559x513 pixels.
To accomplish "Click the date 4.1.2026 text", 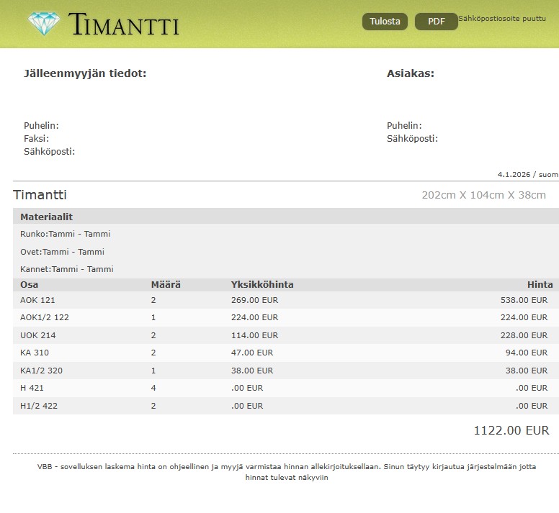I will [513, 175].
